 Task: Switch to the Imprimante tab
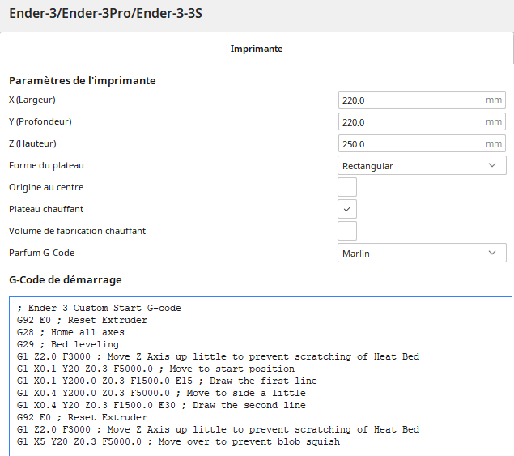257,49
